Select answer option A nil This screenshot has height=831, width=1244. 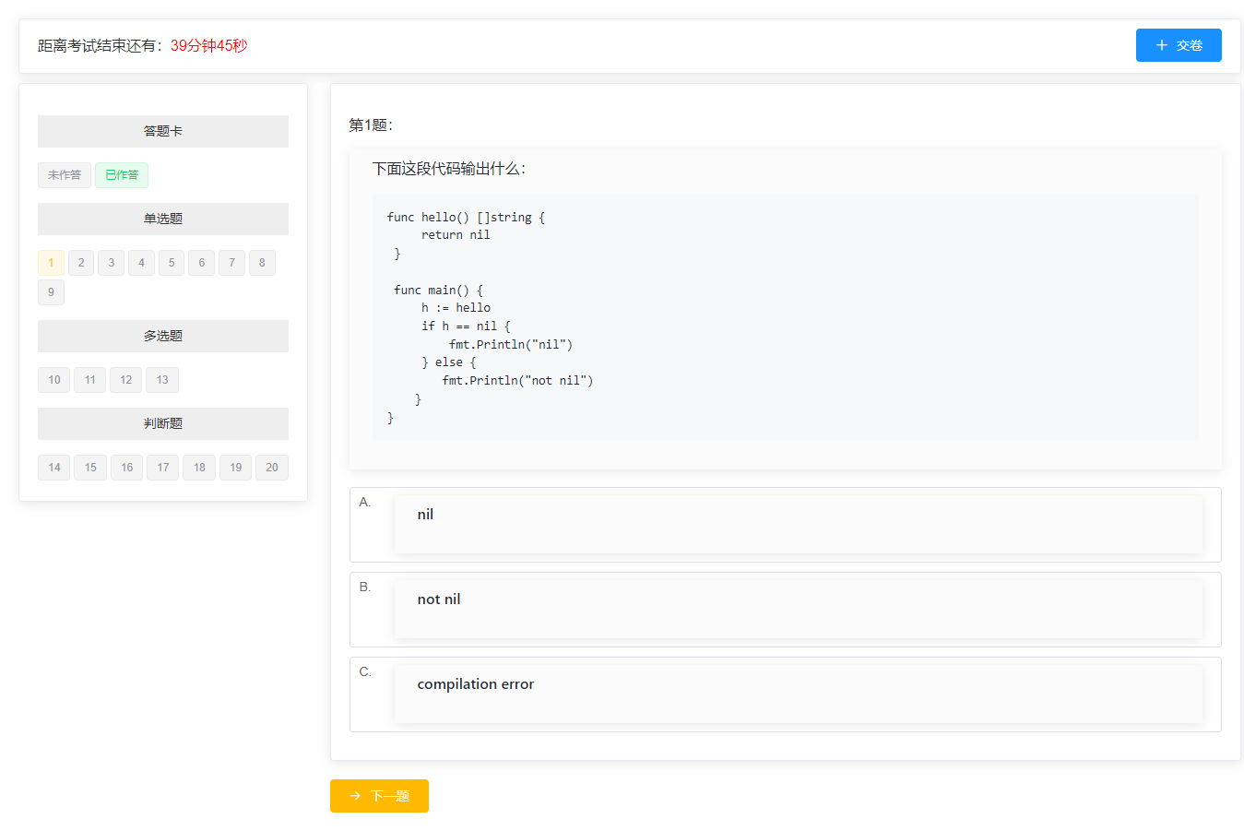point(785,525)
